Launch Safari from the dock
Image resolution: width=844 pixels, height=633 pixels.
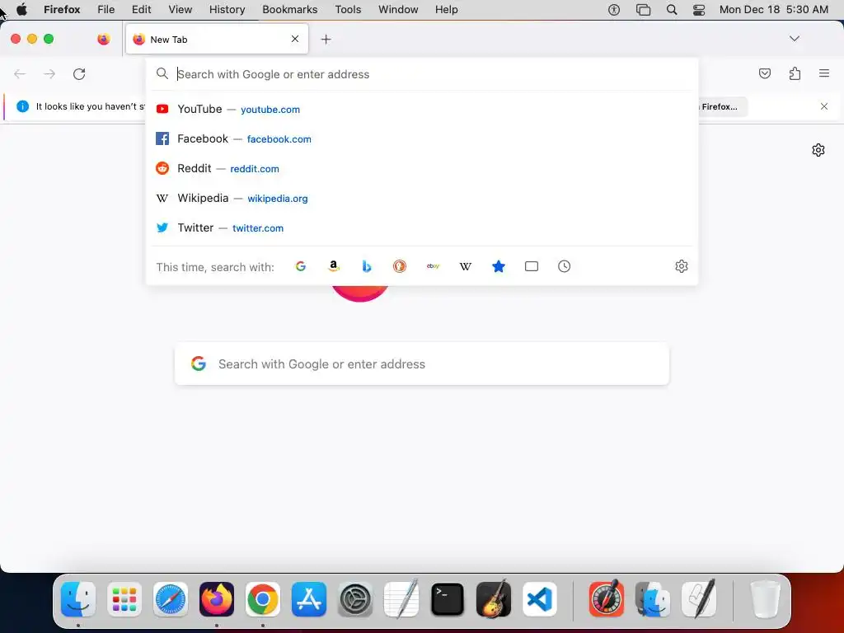(171, 599)
